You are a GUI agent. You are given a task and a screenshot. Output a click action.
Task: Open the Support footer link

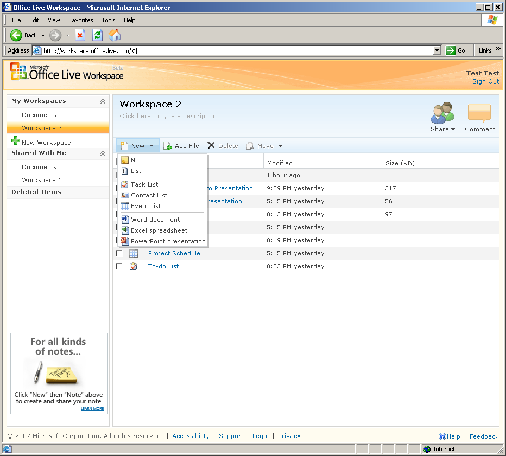[231, 436]
